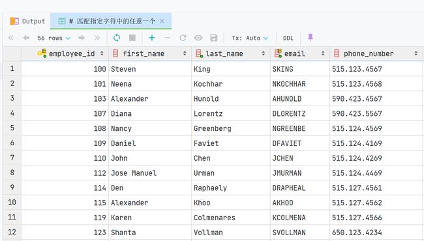Pin the result tab with the pin icon

point(310,38)
